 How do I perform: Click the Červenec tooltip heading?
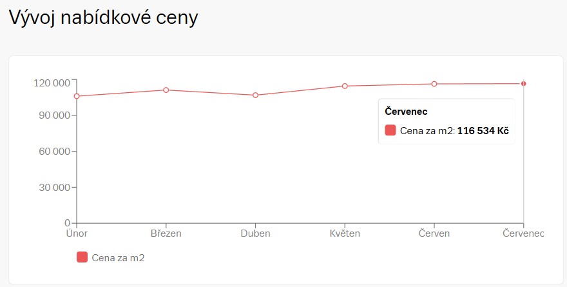(x=406, y=111)
